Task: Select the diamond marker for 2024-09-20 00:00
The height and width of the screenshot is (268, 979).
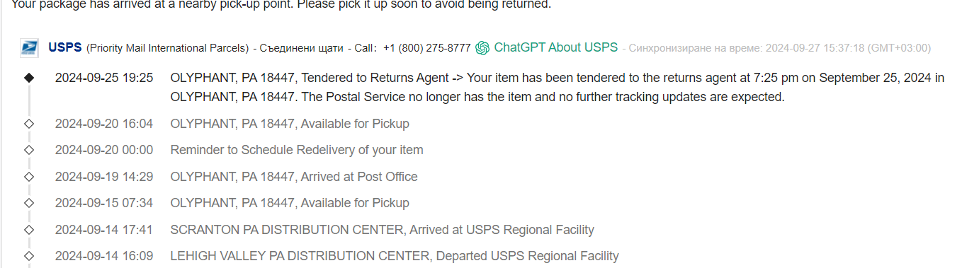Action: [29, 150]
